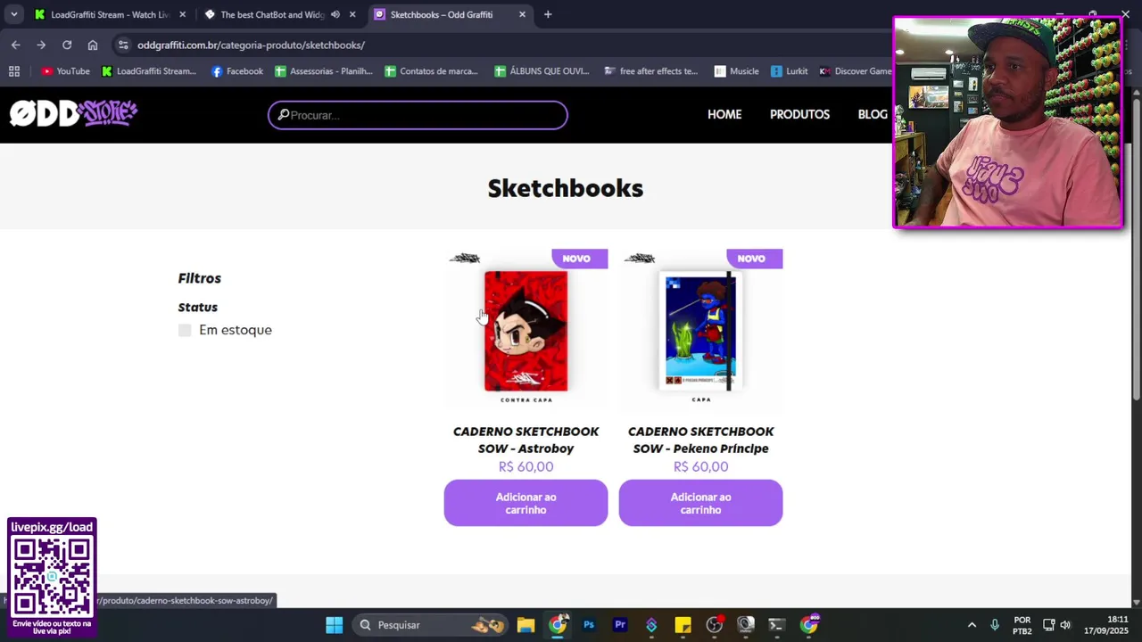Select the Sketchbooks – Odd Graffiti tab

coord(441,14)
